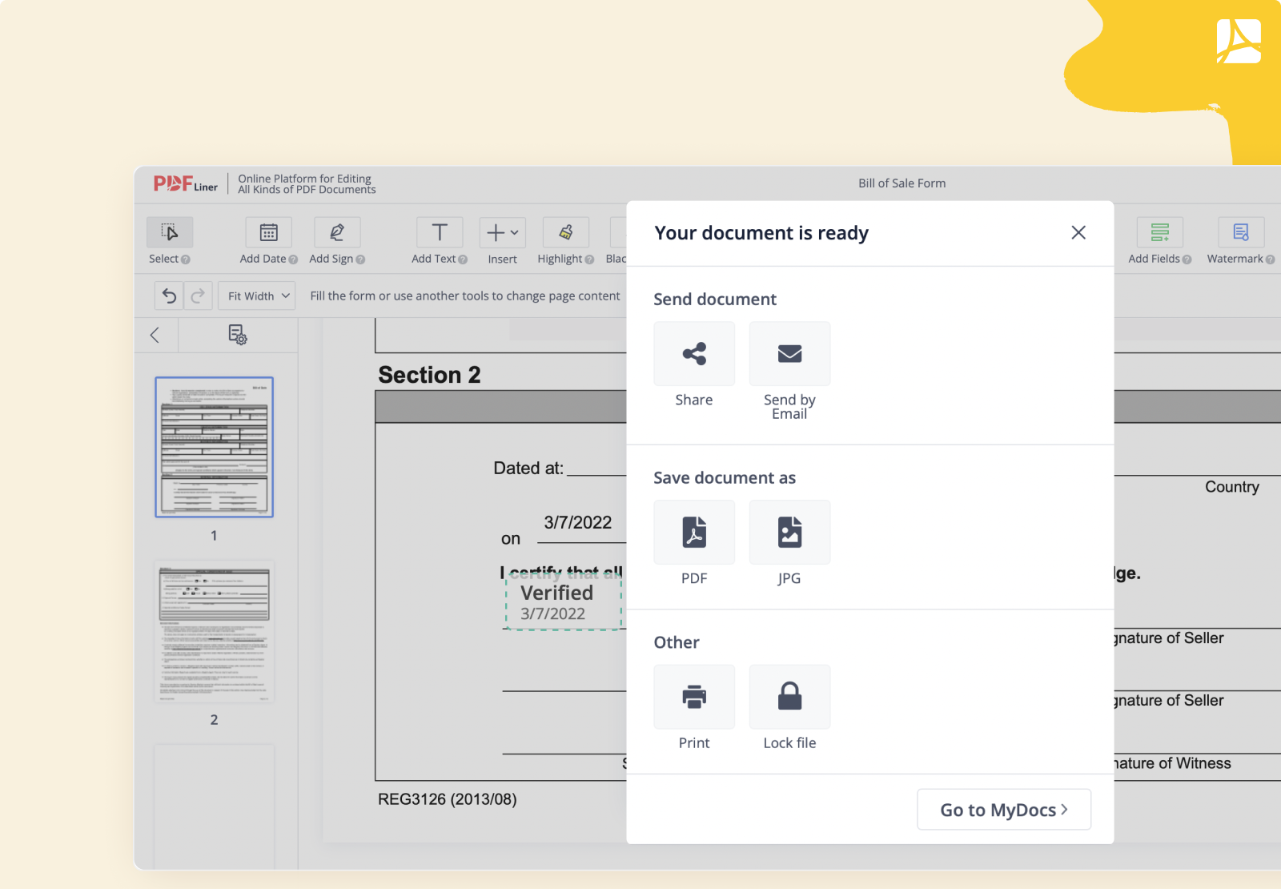Open the Fit Width zoom dropdown
The height and width of the screenshot is (889, 1281).
pos(256,295)
